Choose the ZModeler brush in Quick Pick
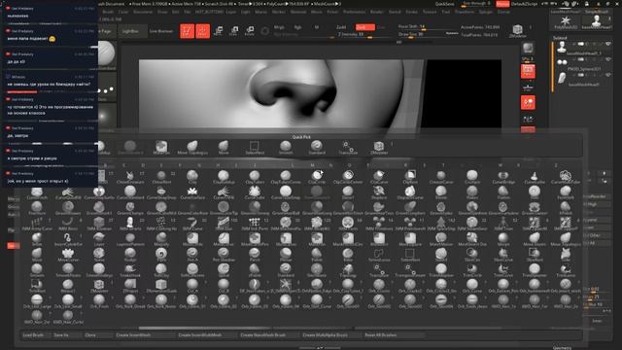The width and height of the screenshot is (622, 350). pos(379,147)
